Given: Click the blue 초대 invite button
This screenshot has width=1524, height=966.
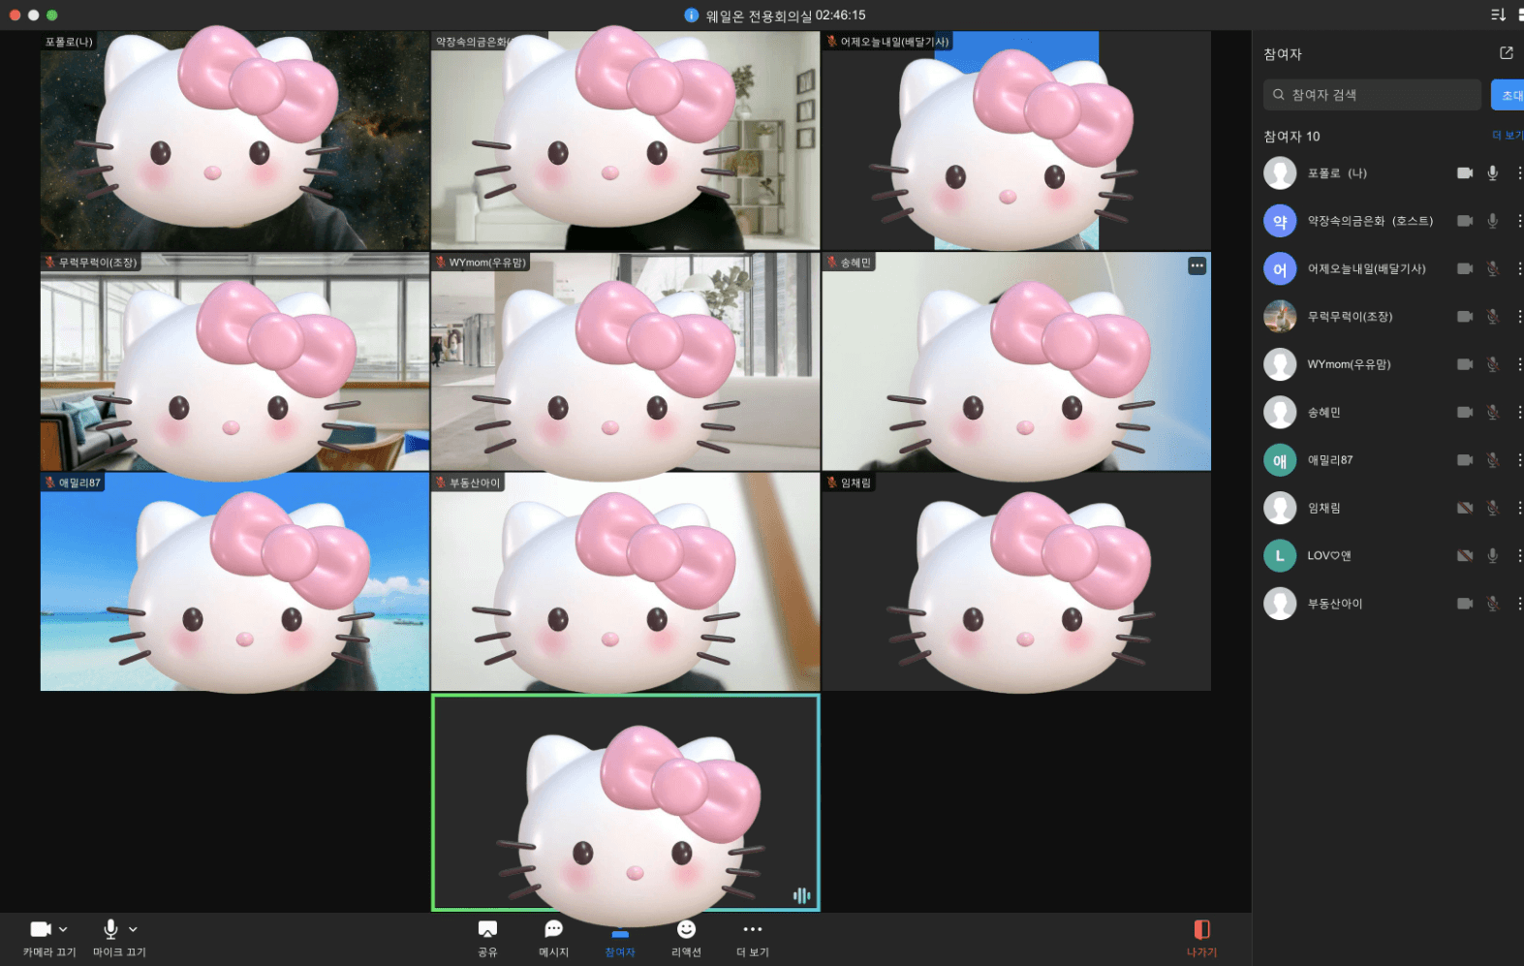Looking at the screenshot, I should point(1509,95).
